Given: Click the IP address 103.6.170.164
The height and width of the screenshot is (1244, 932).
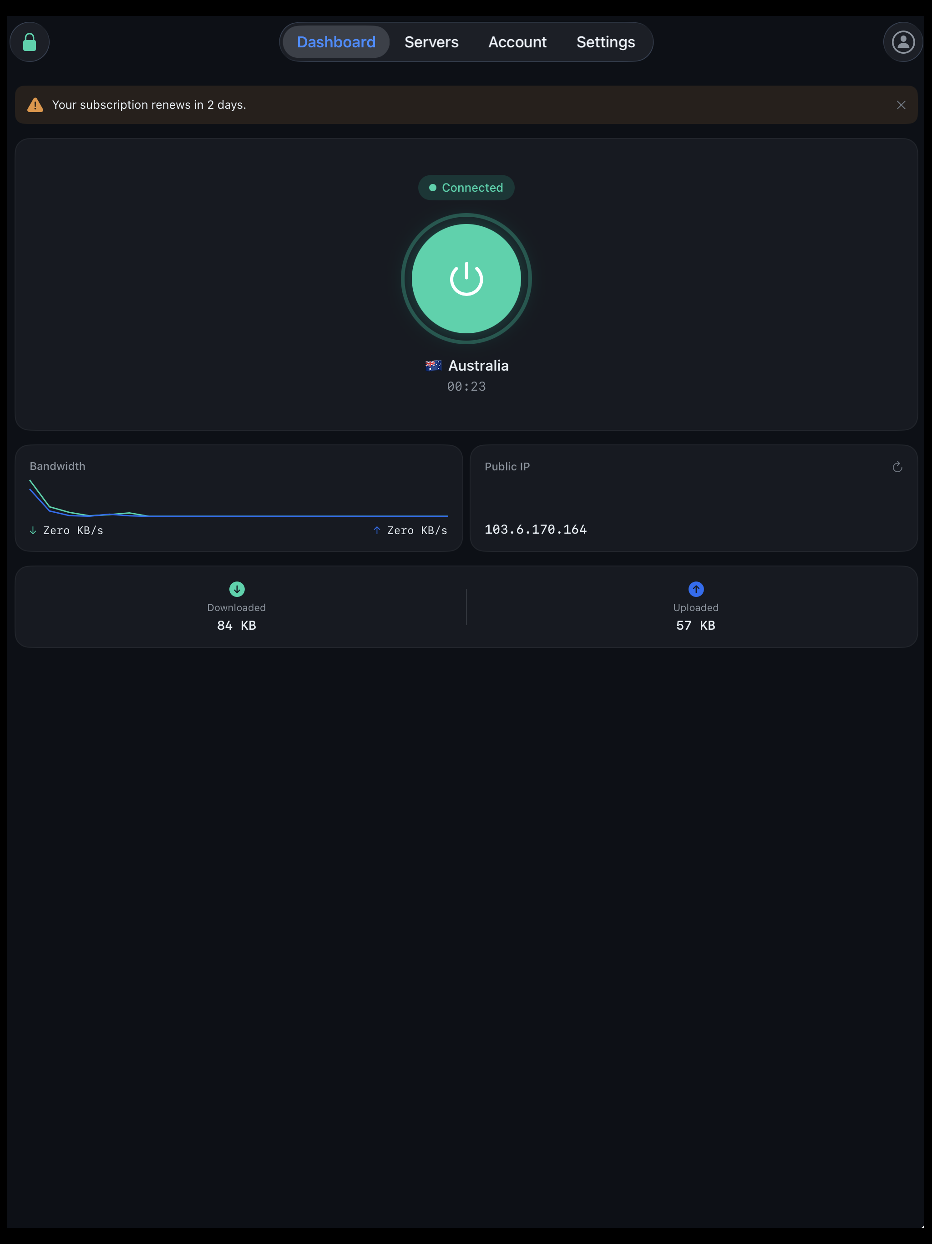Looking at the screenshot, I should point(535,529).
